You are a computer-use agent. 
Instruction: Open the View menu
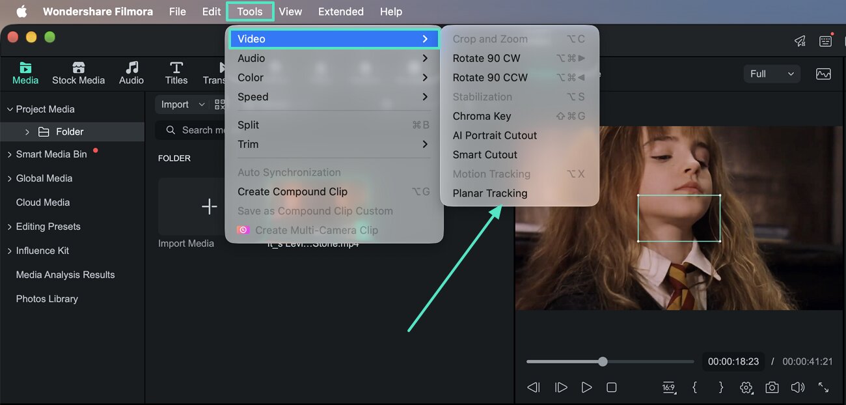(290, 12)
